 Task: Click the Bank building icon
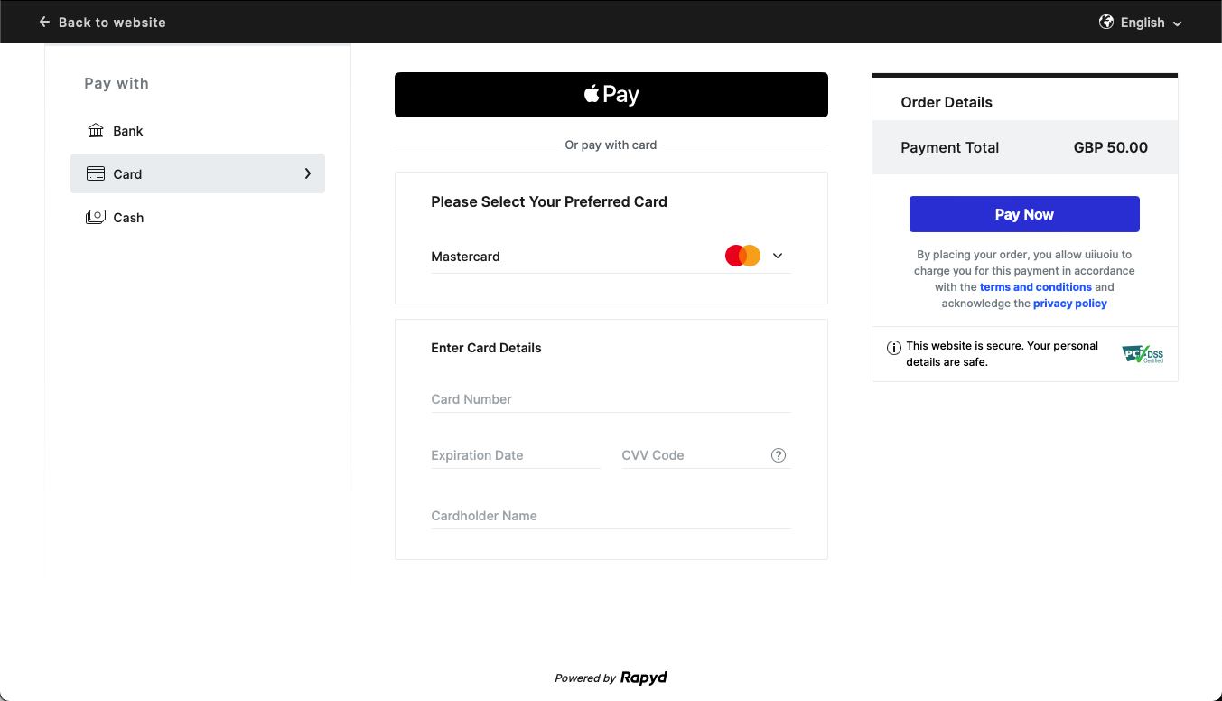96,131
